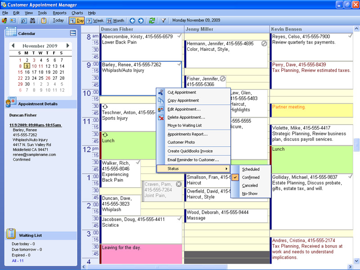Click the filter funnel icon
360x270 pixels.
pos(164,20)
